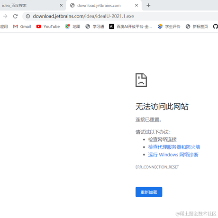Open the Baidu AI bookmark icon
218x218 pixels.
pos(111,27)
